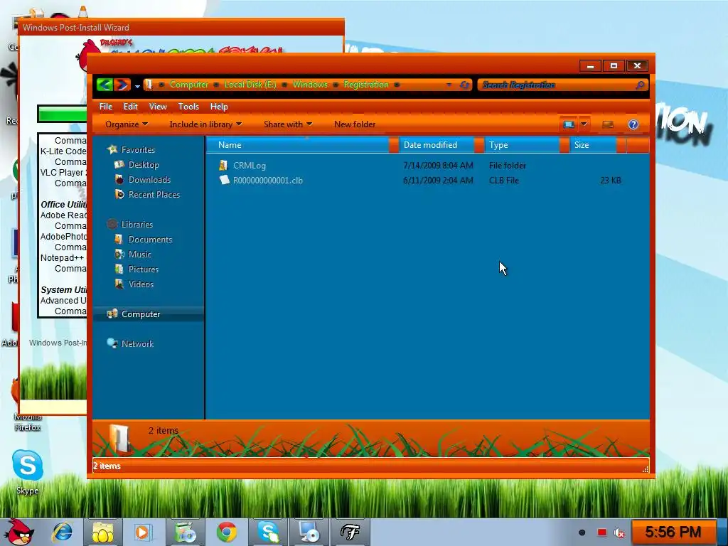Open Music library in navigation pane
The width and height of the screenshot is (728, 546).
point(140,254)
